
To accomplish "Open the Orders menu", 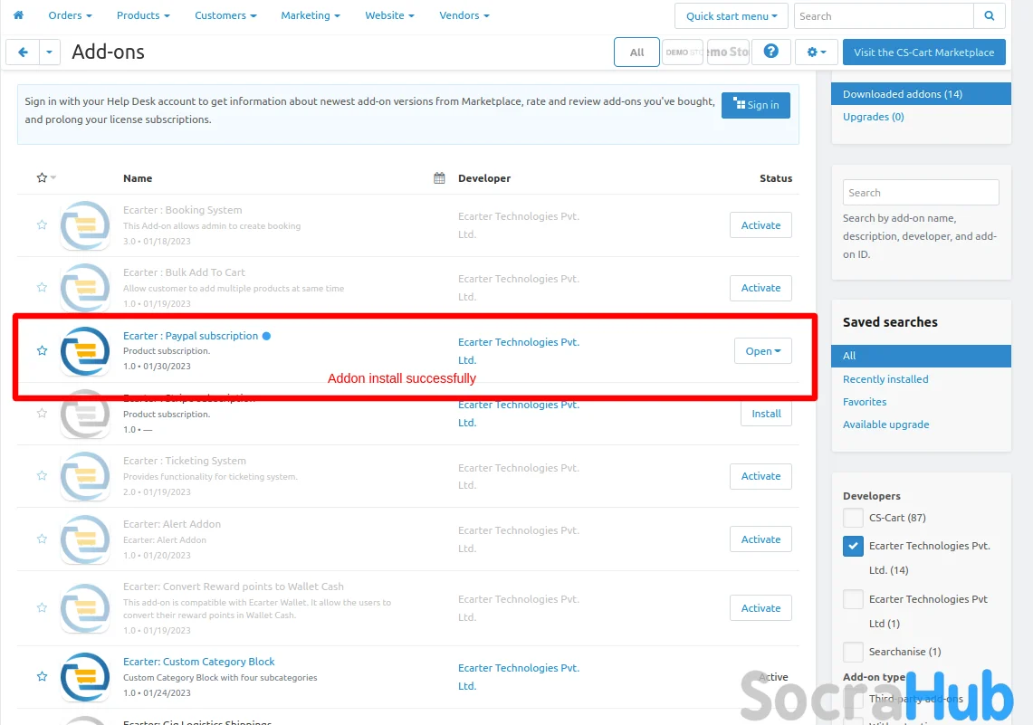I will (70, 15).
